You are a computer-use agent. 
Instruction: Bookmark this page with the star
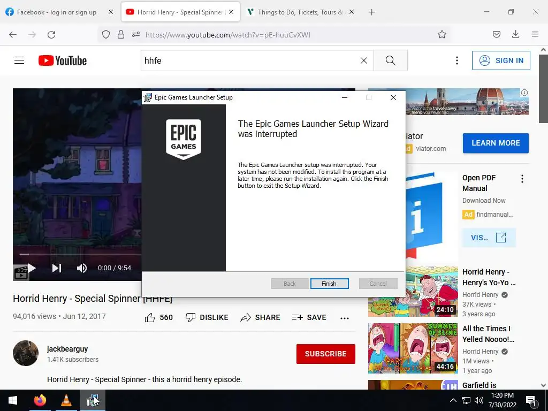click(442, 34)
